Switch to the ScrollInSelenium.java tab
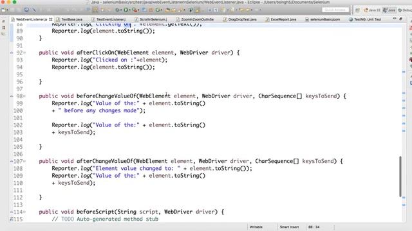 [151, 19]
